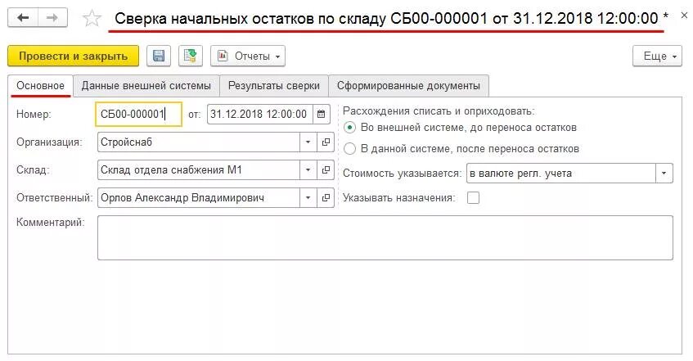Save the document using the floppy disk icon
Viewport: 693px width, 361px height.
159,56
